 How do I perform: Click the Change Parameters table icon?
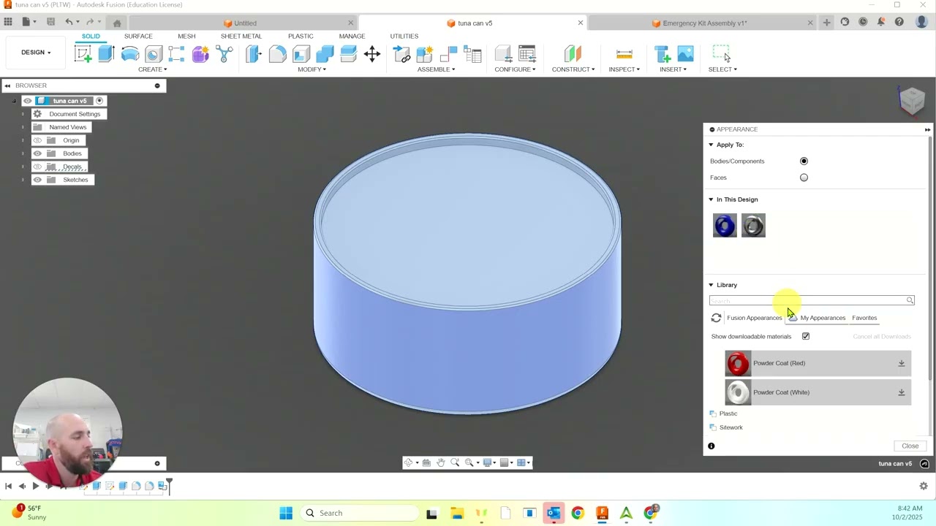526,53
